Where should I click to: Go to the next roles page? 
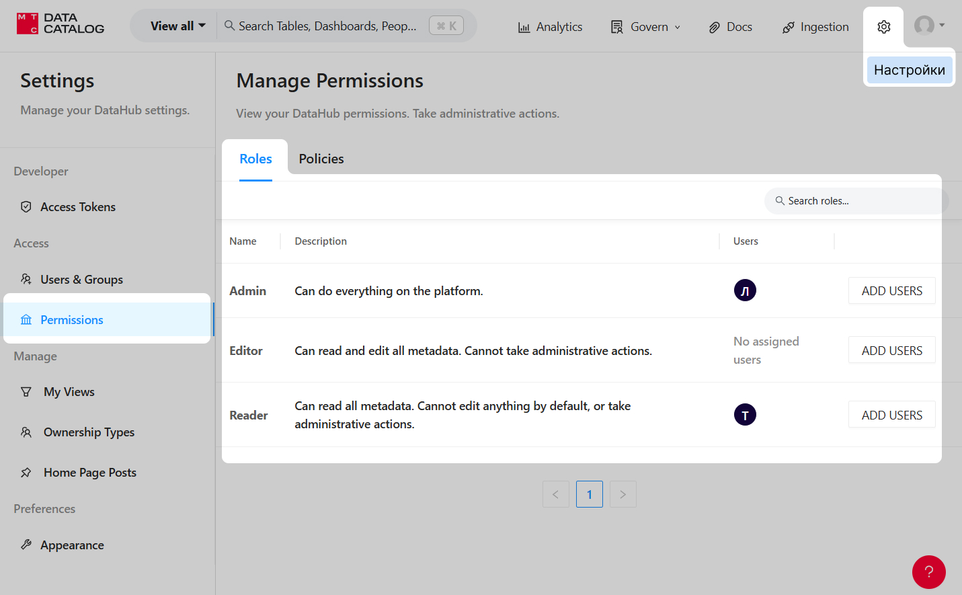623,494
